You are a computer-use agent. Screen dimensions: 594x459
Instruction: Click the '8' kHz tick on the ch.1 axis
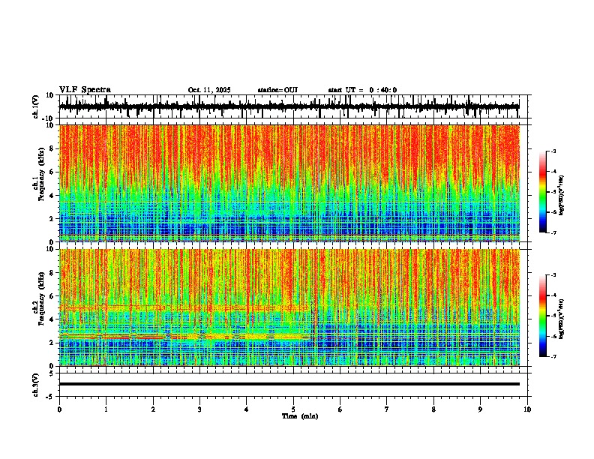coord(52,148)
